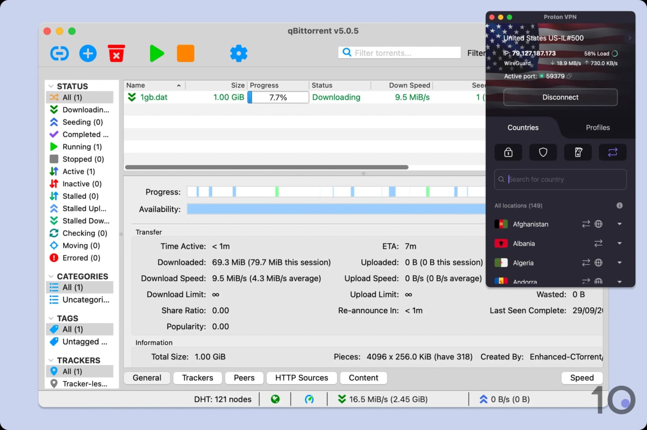Open the Peers tab
Image resolution: width=647 pixels, height=430 pixels.
[x=244, y=378]
